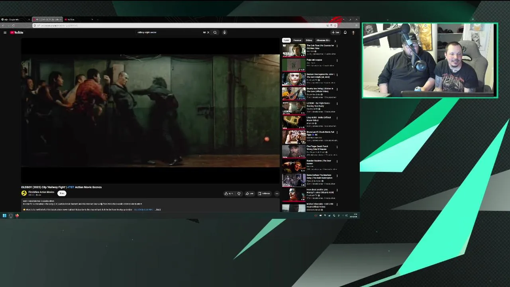The image size is (510, 287).
Task: Click the blue link in the description
Action: click(x=143, y=209)
